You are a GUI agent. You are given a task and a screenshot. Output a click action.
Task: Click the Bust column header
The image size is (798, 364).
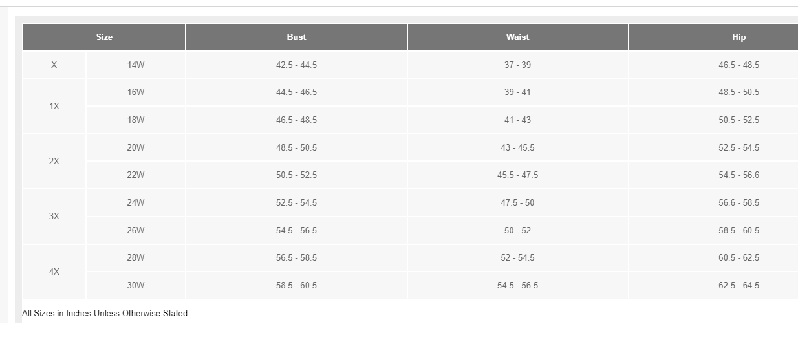pos(296,37)
